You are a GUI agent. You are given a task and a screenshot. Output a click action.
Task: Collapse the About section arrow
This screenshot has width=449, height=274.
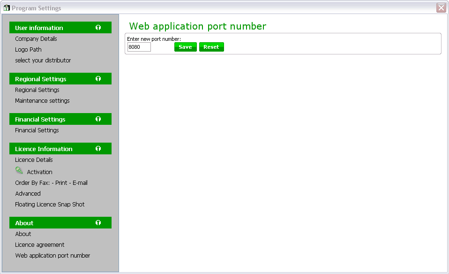[98, 223]
